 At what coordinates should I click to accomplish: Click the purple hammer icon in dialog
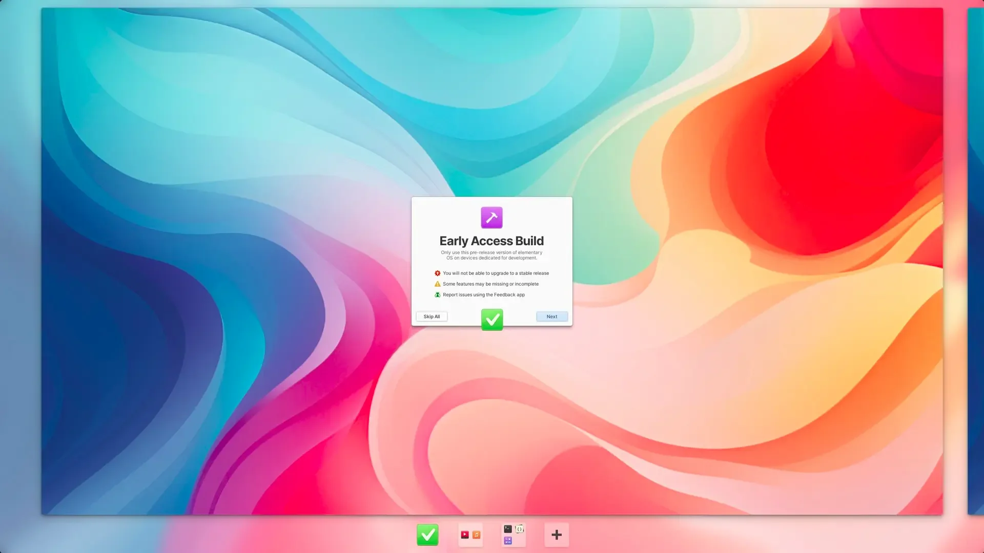point(491,218)
